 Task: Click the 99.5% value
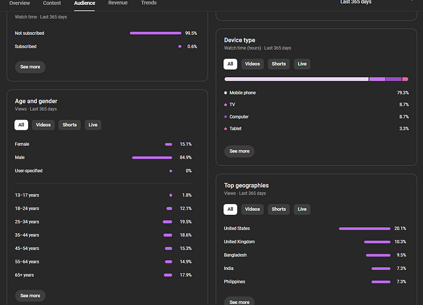[x=191, y=33]
